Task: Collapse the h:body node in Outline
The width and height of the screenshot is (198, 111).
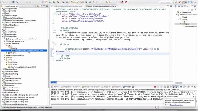Action: click(x=179, y=19)
